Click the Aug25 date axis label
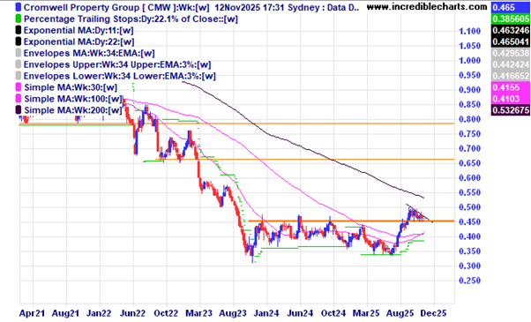The height and width of the screenshot is (322, 531). coord(400,313)
